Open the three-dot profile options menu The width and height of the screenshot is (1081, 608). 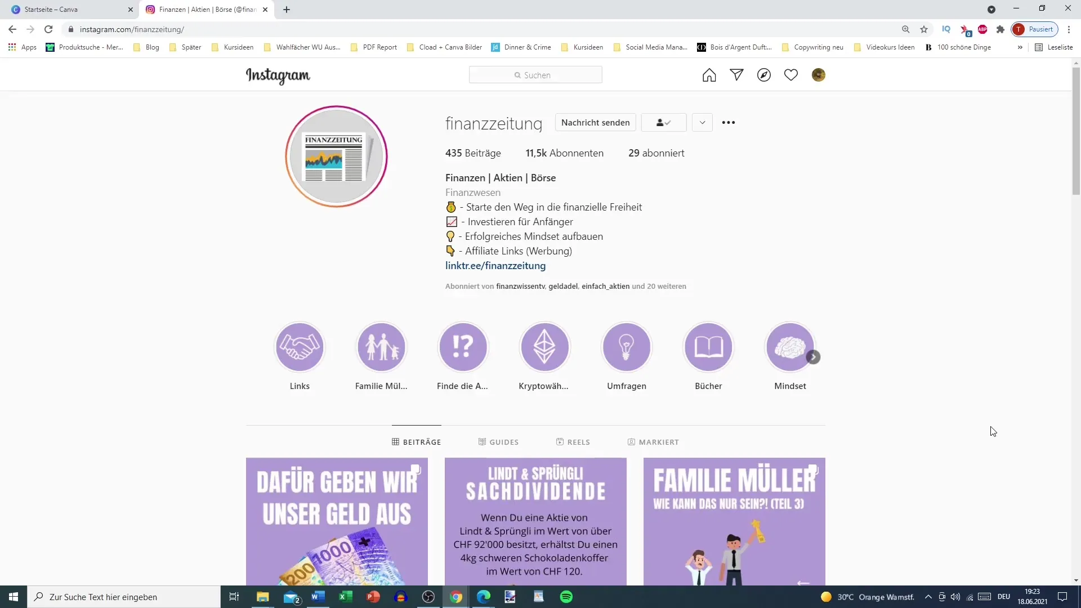(729, 123)
